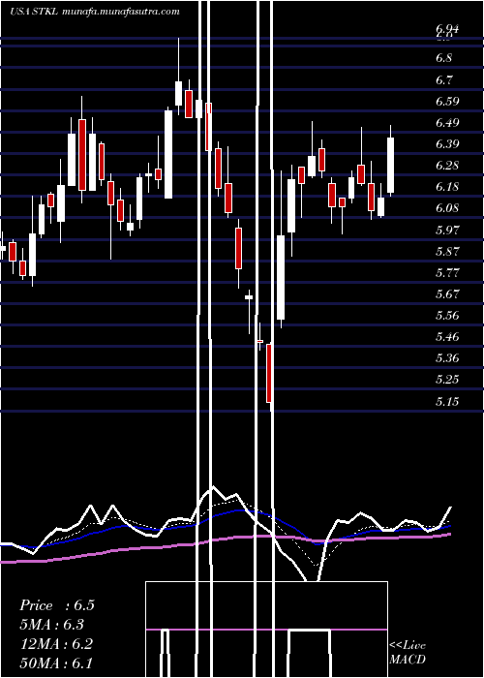Click the 6.08 price axis label
This screenshot has height=678, width=484.
pos(447,208)
